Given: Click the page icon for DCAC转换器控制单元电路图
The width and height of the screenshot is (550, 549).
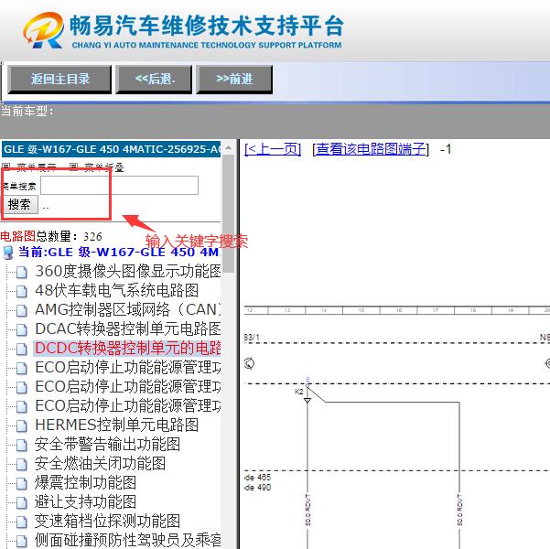Looking at the screenshot, I should tap(22, 329).
